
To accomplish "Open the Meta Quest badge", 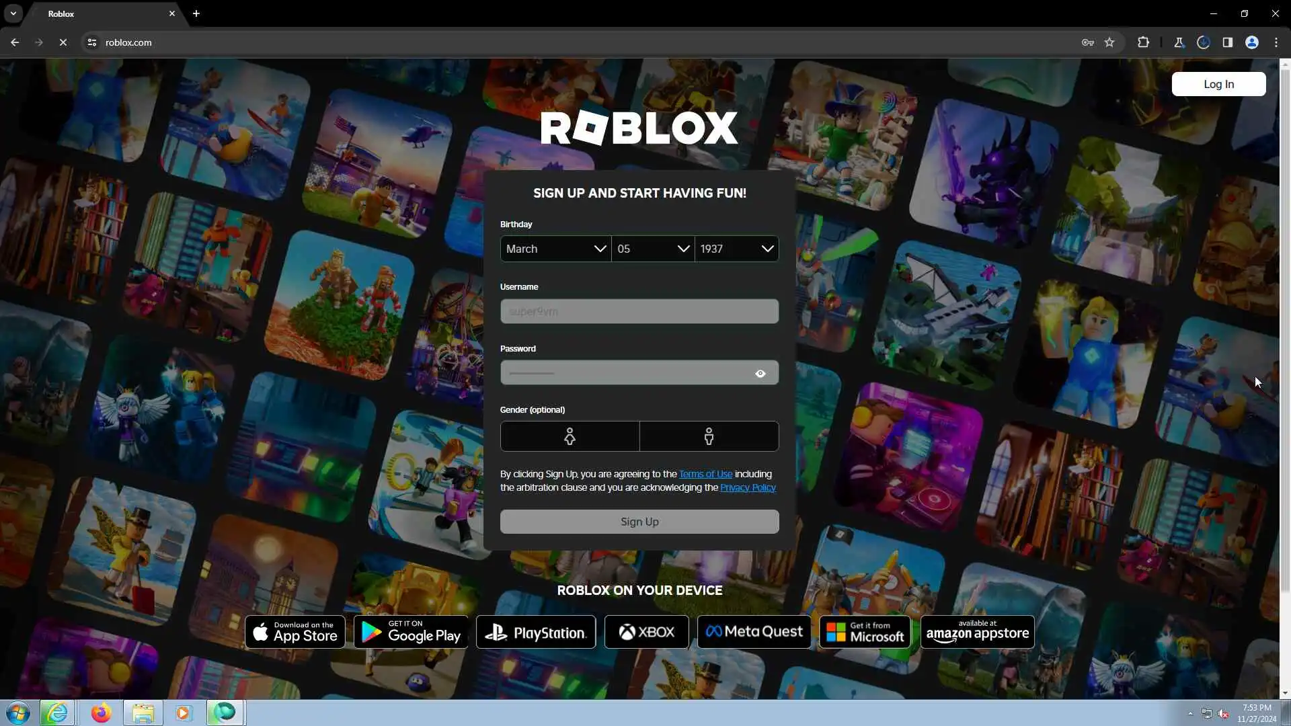I will point(754,632).
